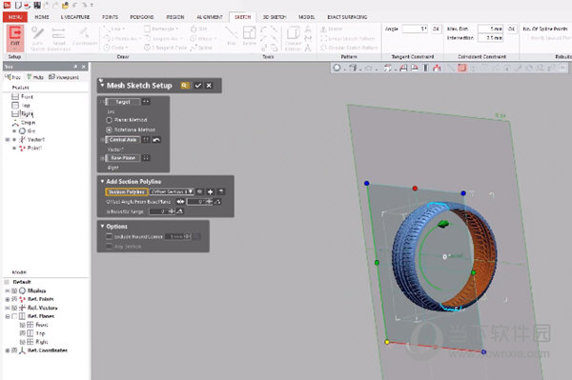The width and height of the screenshot is (572, 380).
Task: Select the 3 Tangent Circle tool
Action: [165, 48]
